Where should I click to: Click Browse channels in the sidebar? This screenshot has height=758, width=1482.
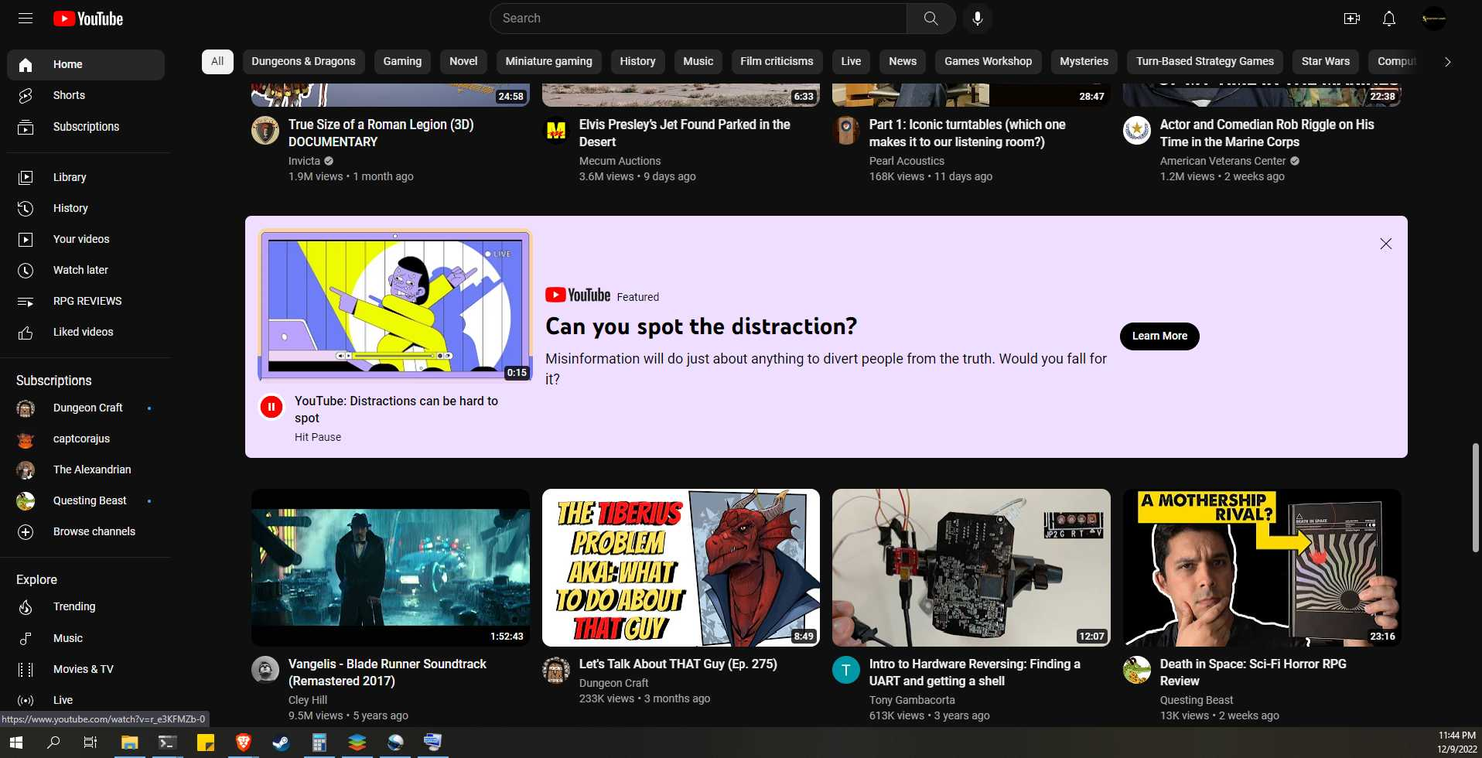[86, 531]
